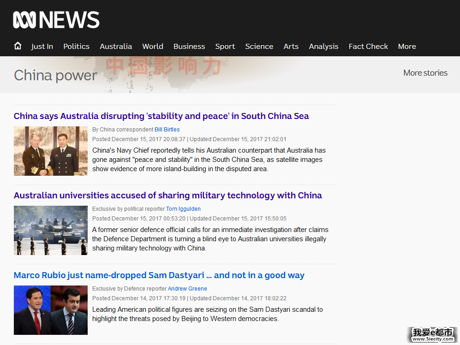Open the military tanks parade thumbnail
The width and height of the screenshot is (460, 345).
click(51, 230)
